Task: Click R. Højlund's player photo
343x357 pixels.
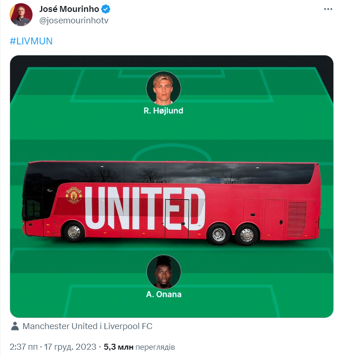Action: pos(163,88)
